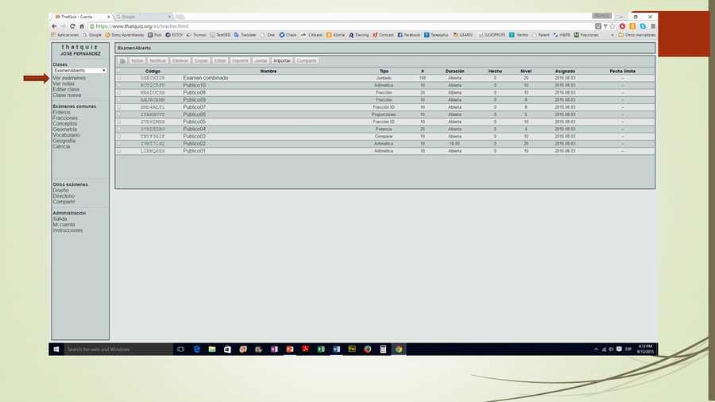Open the Calculator taskbar icon
This screenshot has height=402, width=715.
(x=383, y=349)
